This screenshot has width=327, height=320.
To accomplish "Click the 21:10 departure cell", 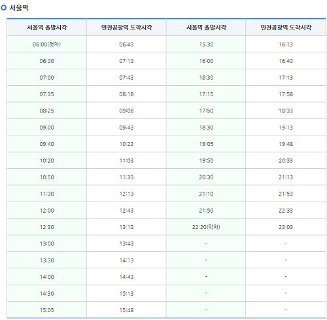I will 206,194.
